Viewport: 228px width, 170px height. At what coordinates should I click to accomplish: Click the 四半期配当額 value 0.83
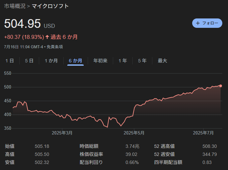pyautogui.click(x=207, y=162)
